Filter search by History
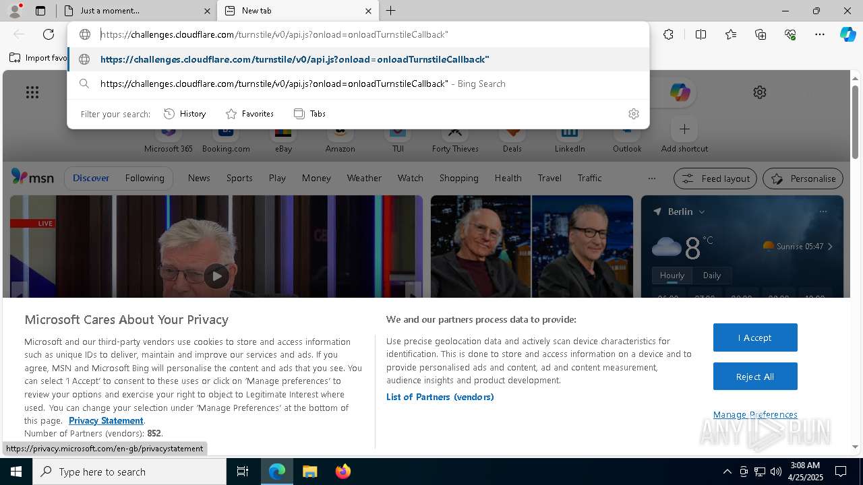 [185, 114]
